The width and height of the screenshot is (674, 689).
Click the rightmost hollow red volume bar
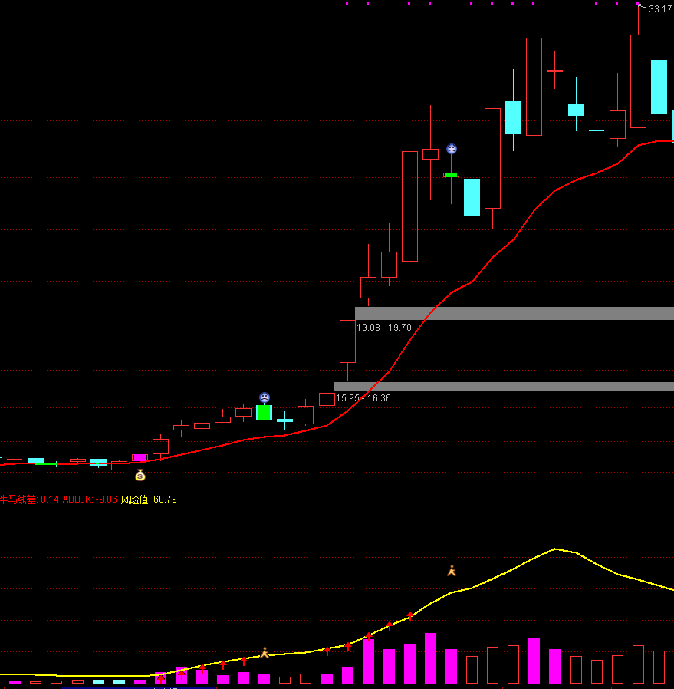click(659, 667)
